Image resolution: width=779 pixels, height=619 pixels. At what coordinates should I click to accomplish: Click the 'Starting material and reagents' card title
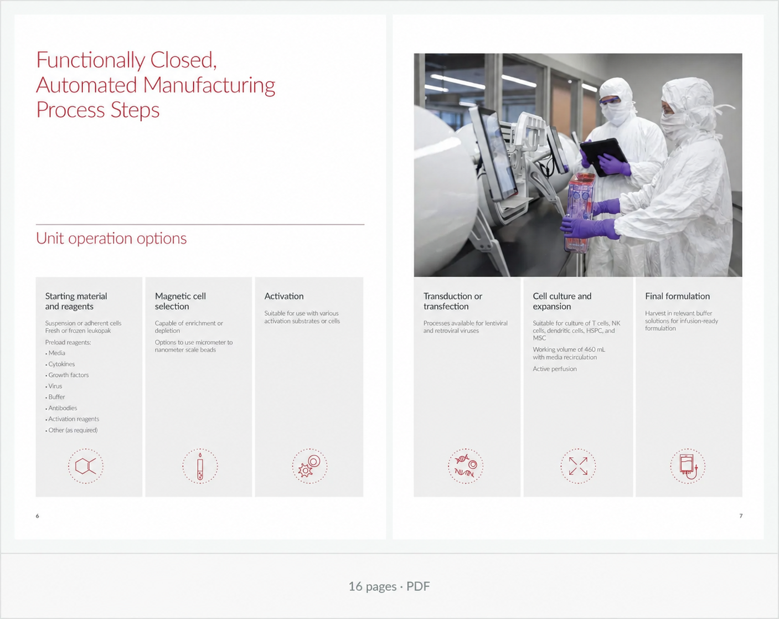(76, 301)
